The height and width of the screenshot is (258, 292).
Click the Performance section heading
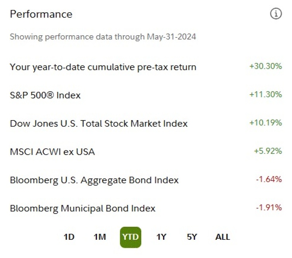click(x=41, y=14)
